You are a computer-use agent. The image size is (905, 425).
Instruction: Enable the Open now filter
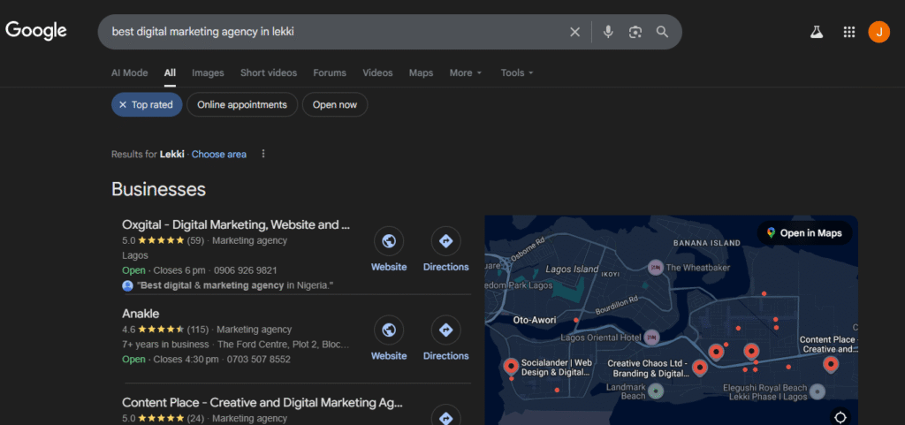point(334,105)
